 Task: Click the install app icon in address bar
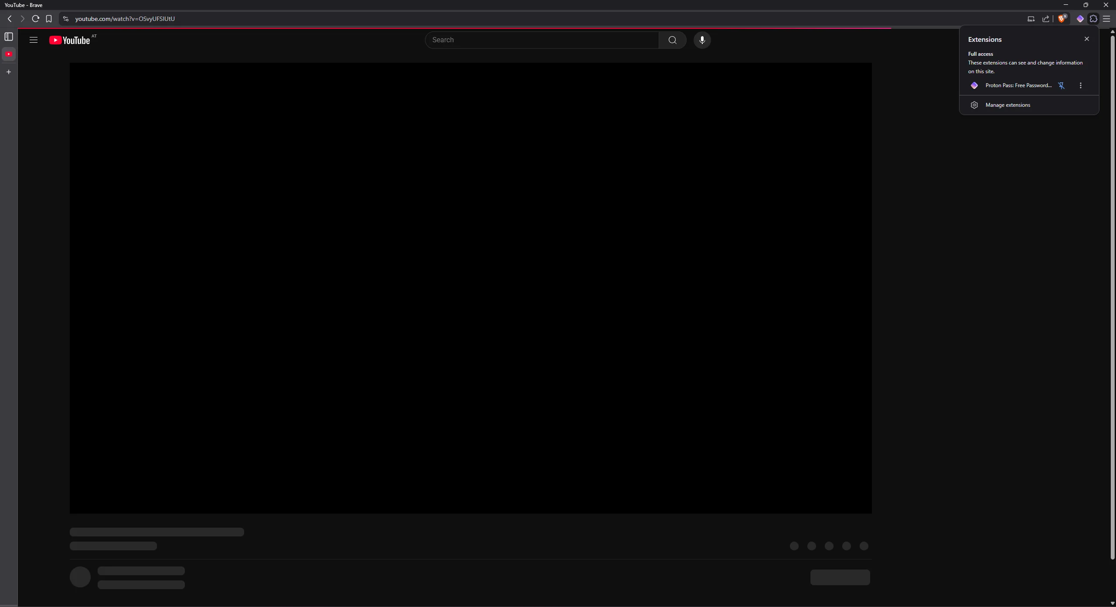[x=1031, y=19]
